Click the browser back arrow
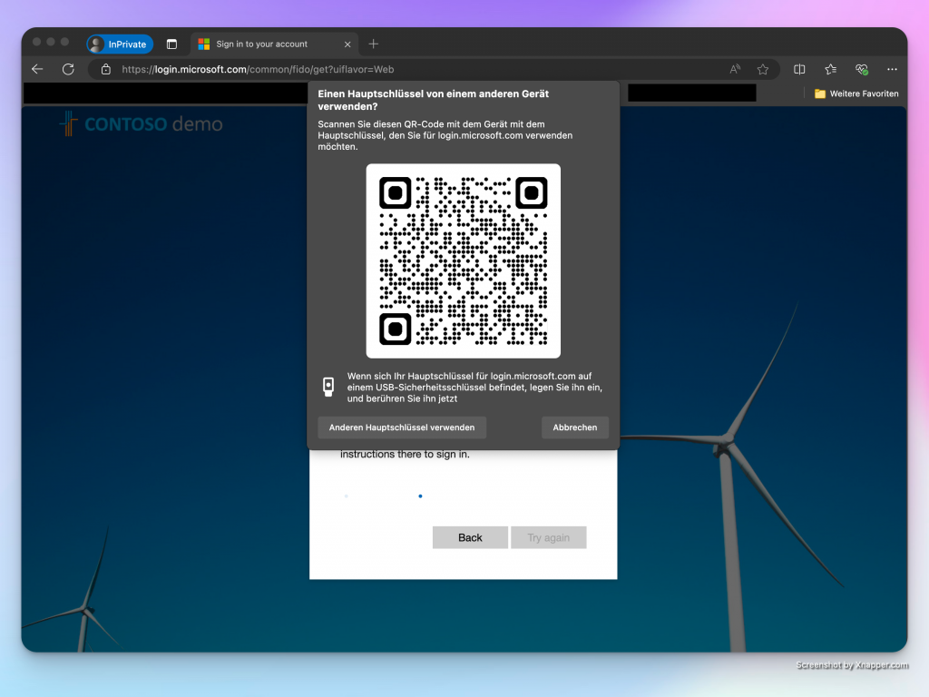 point(37,69)
